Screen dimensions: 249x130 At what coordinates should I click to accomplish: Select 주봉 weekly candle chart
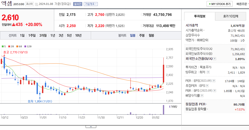click(x=142, y=35)
